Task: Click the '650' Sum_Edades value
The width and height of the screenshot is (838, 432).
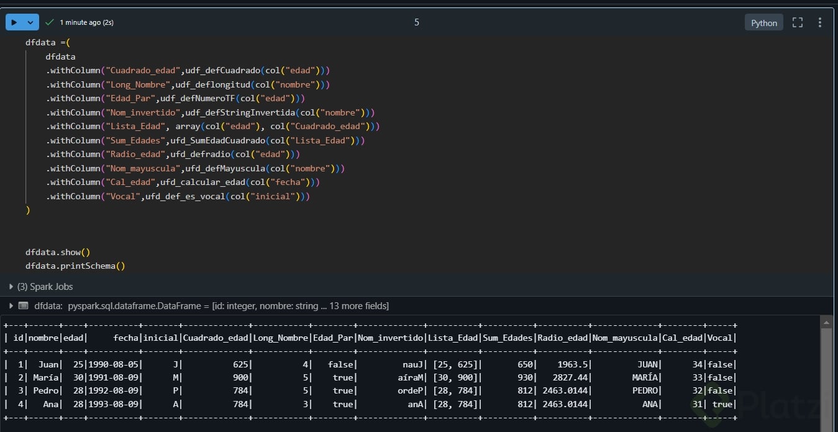Action: [524, 364]
